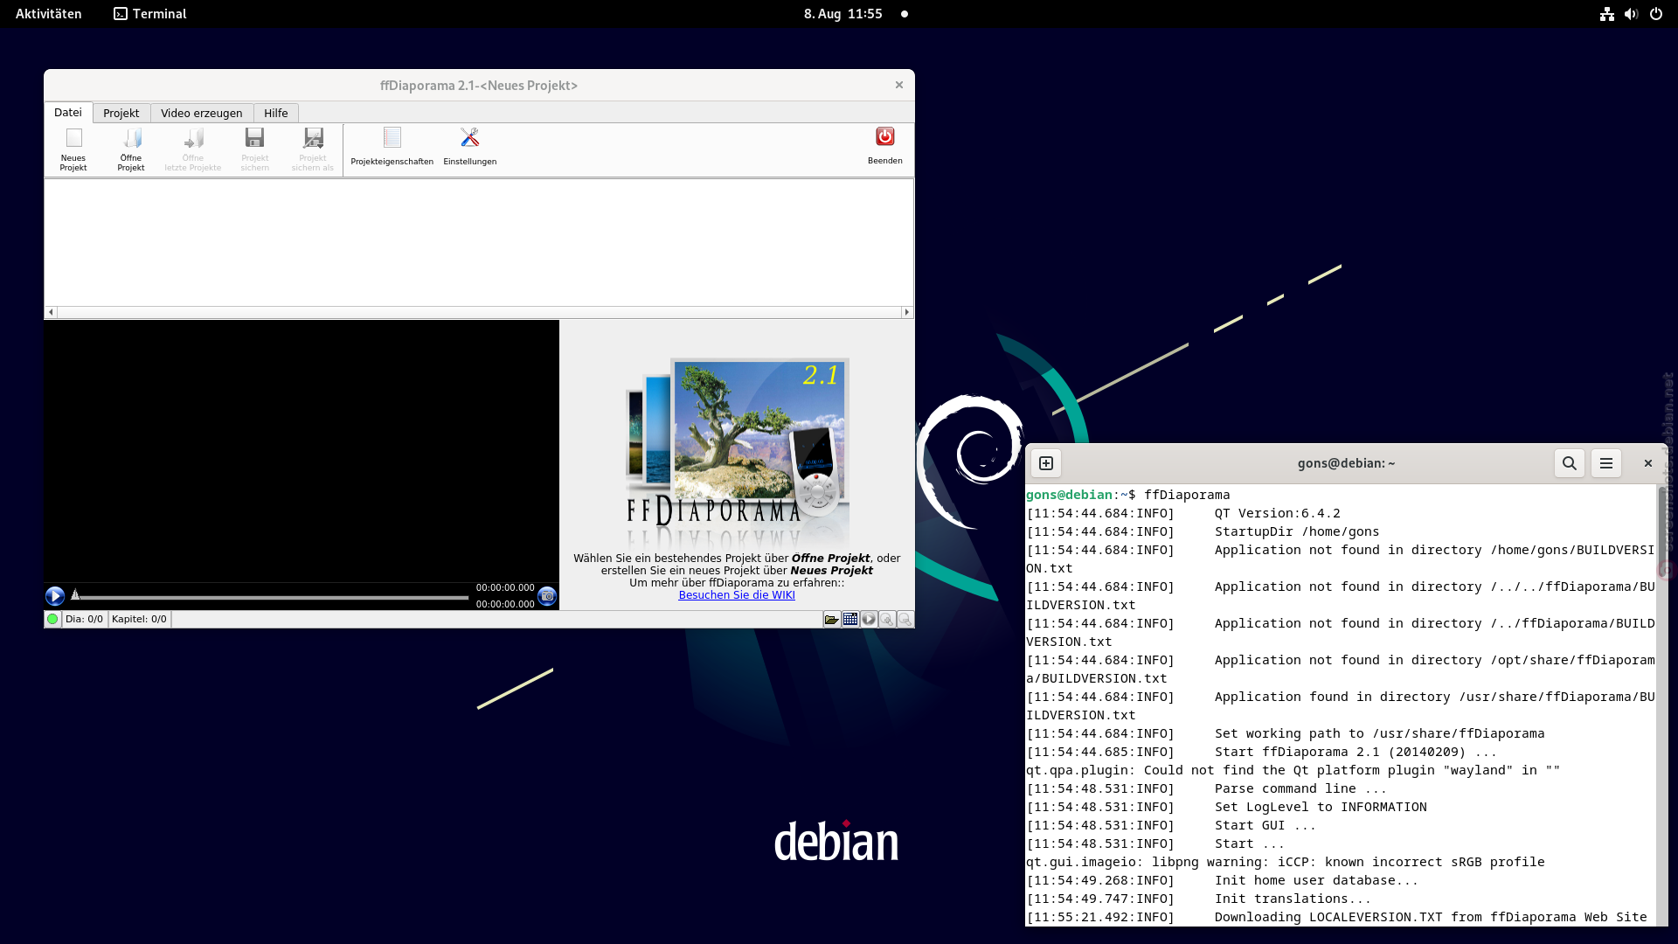Click the zoom out magnifier icon

[905, 619]
